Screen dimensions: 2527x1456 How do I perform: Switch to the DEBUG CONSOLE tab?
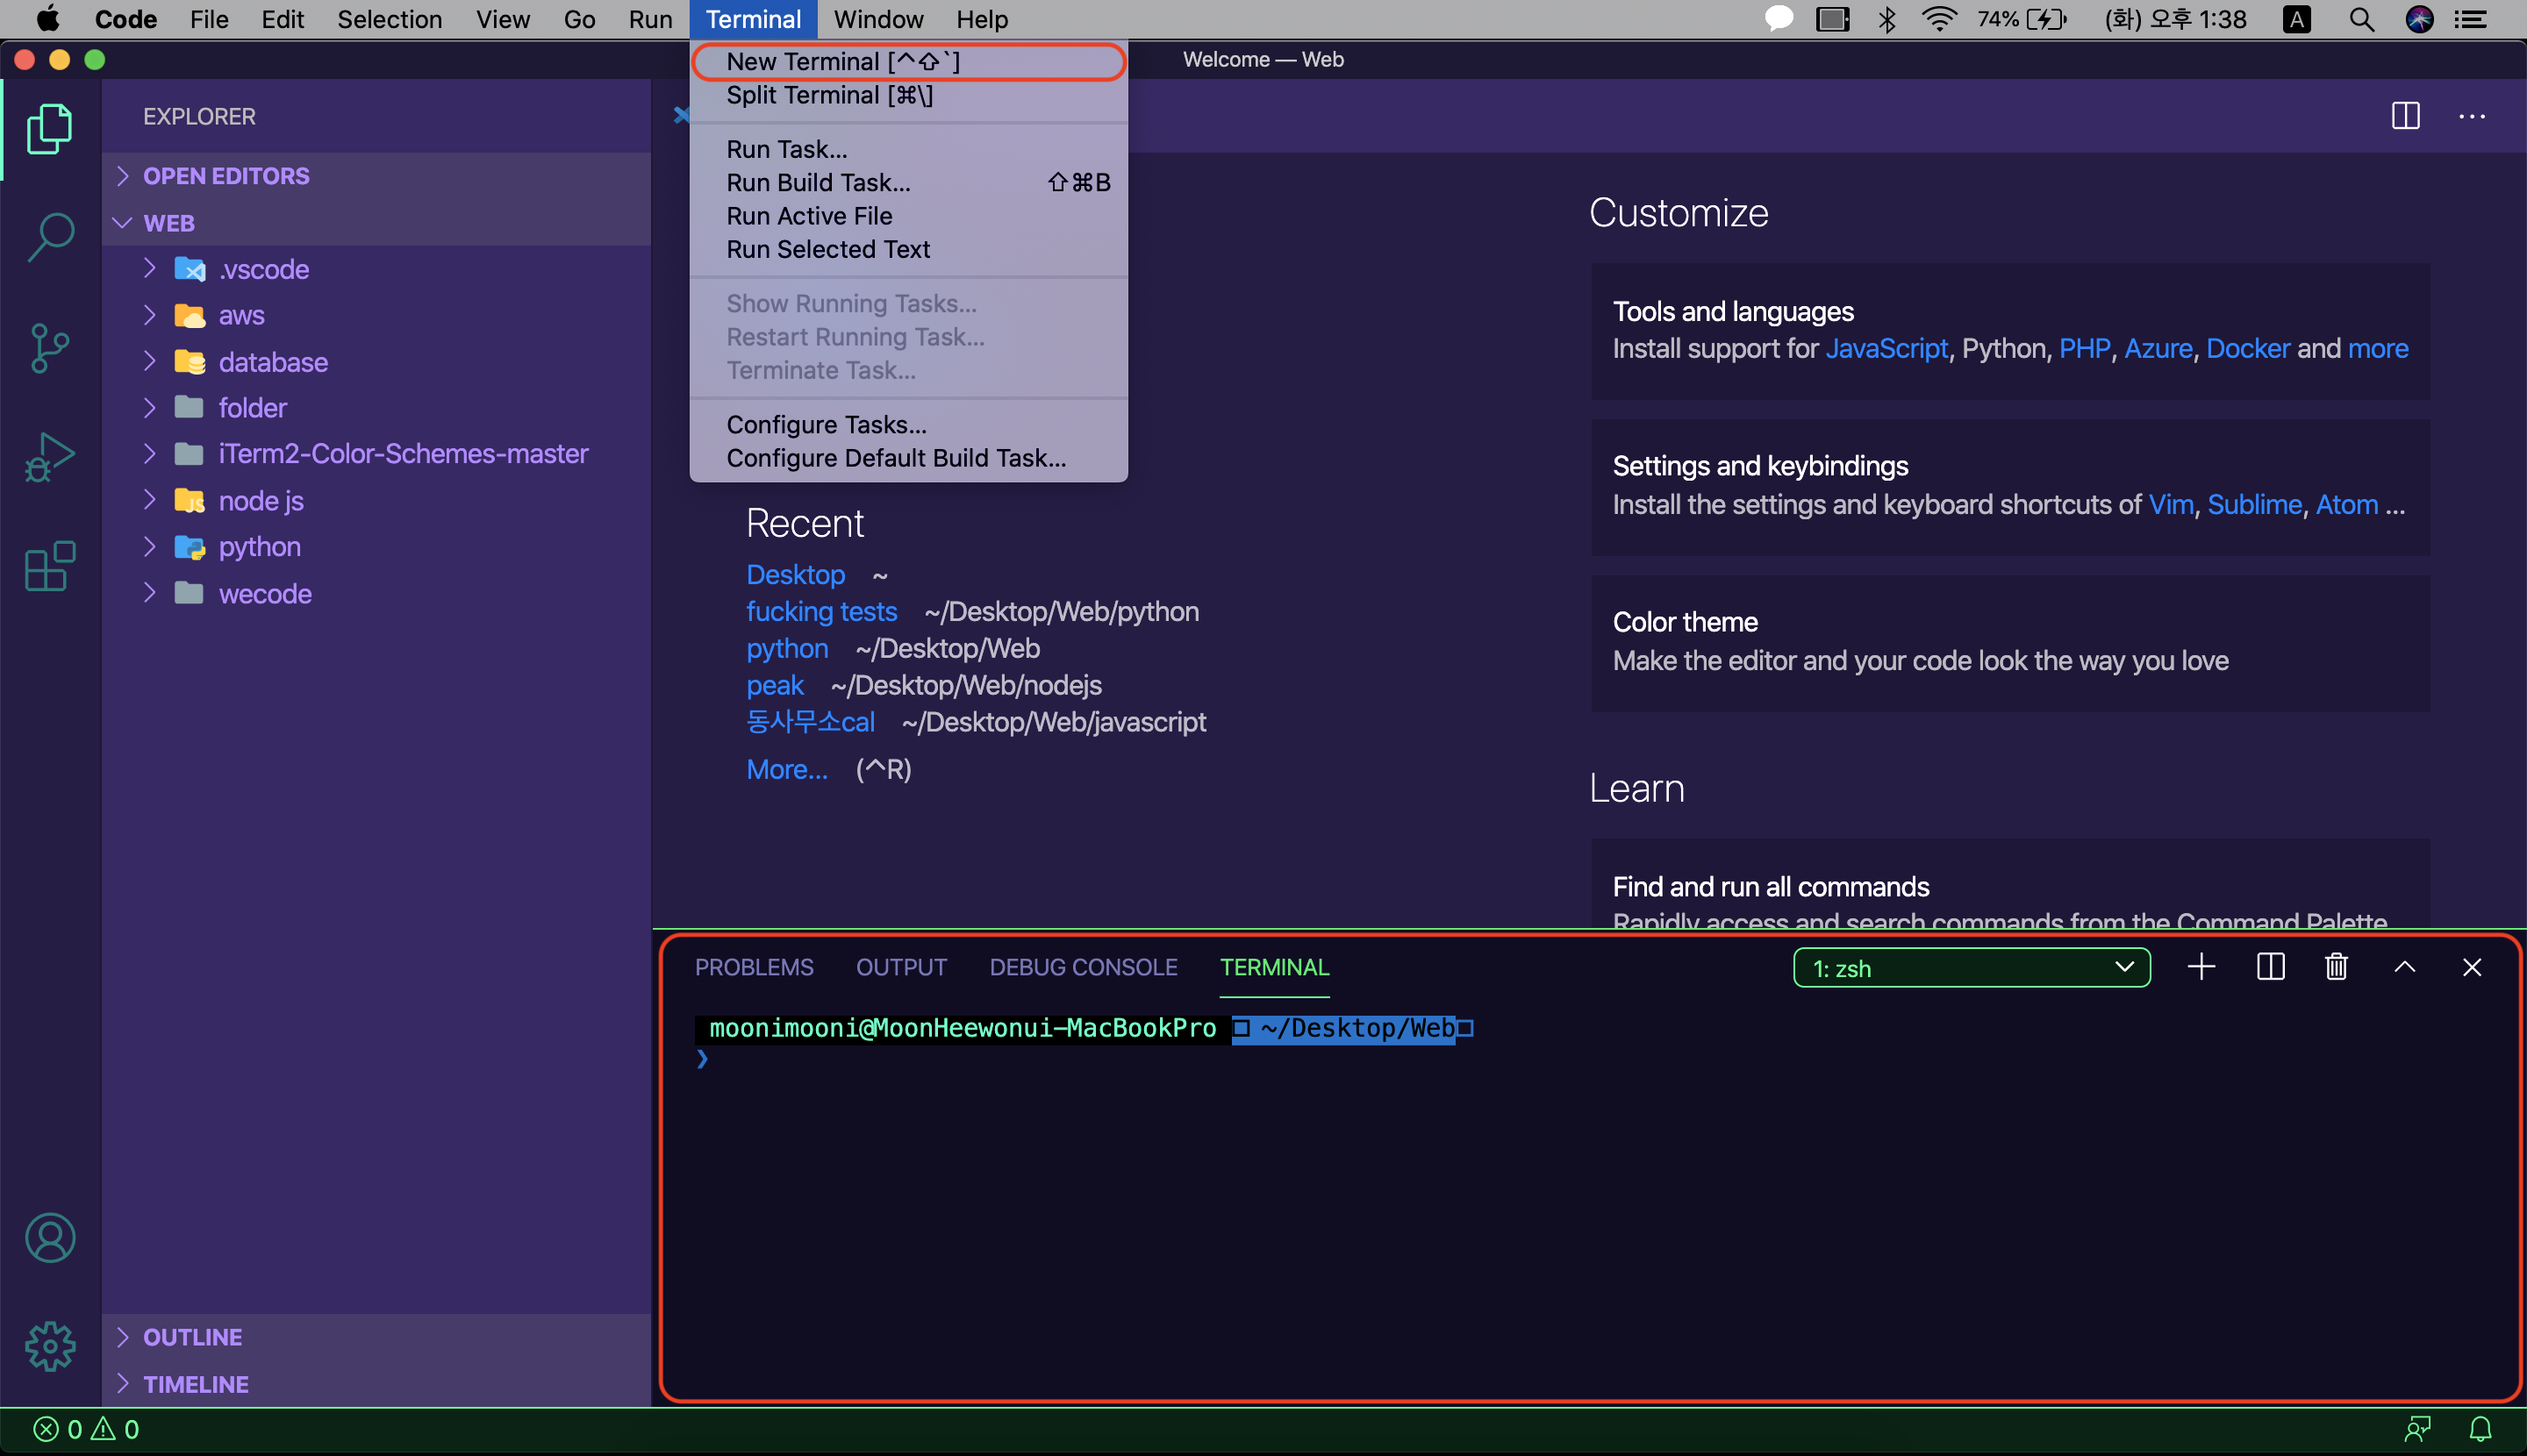[x=1083, y=967]
